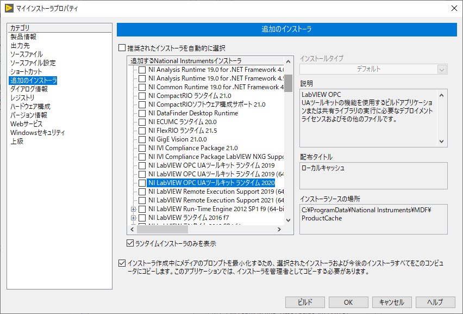
Task: Close the マイインストーラプロパティ dialog
Action: [x=454, y=8]
